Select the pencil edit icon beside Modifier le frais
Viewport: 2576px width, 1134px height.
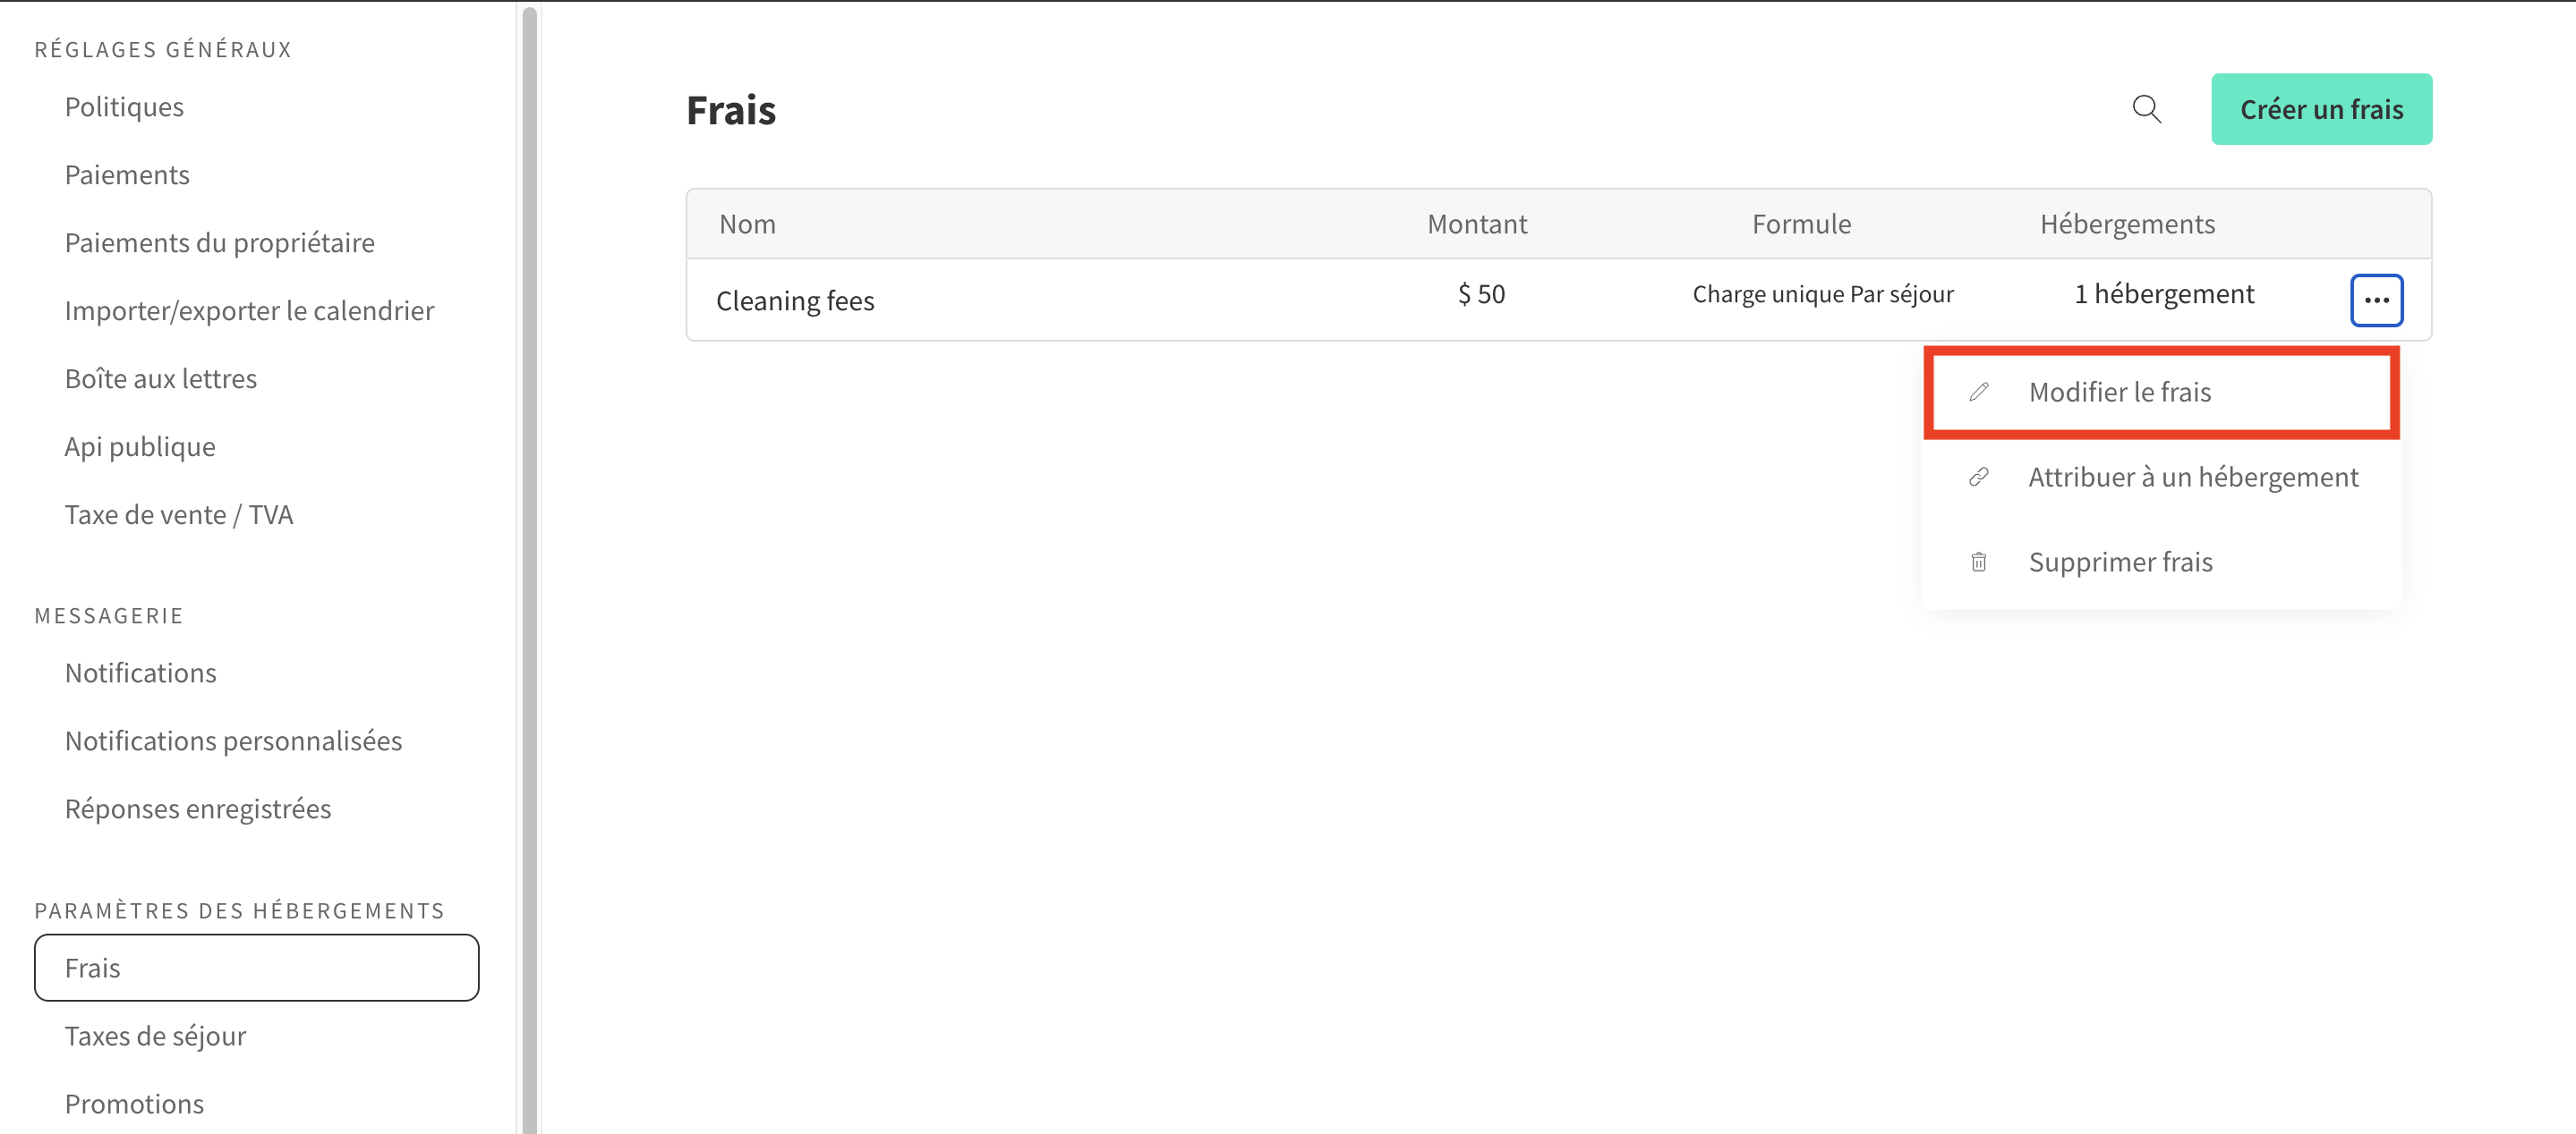[1979, 392]
